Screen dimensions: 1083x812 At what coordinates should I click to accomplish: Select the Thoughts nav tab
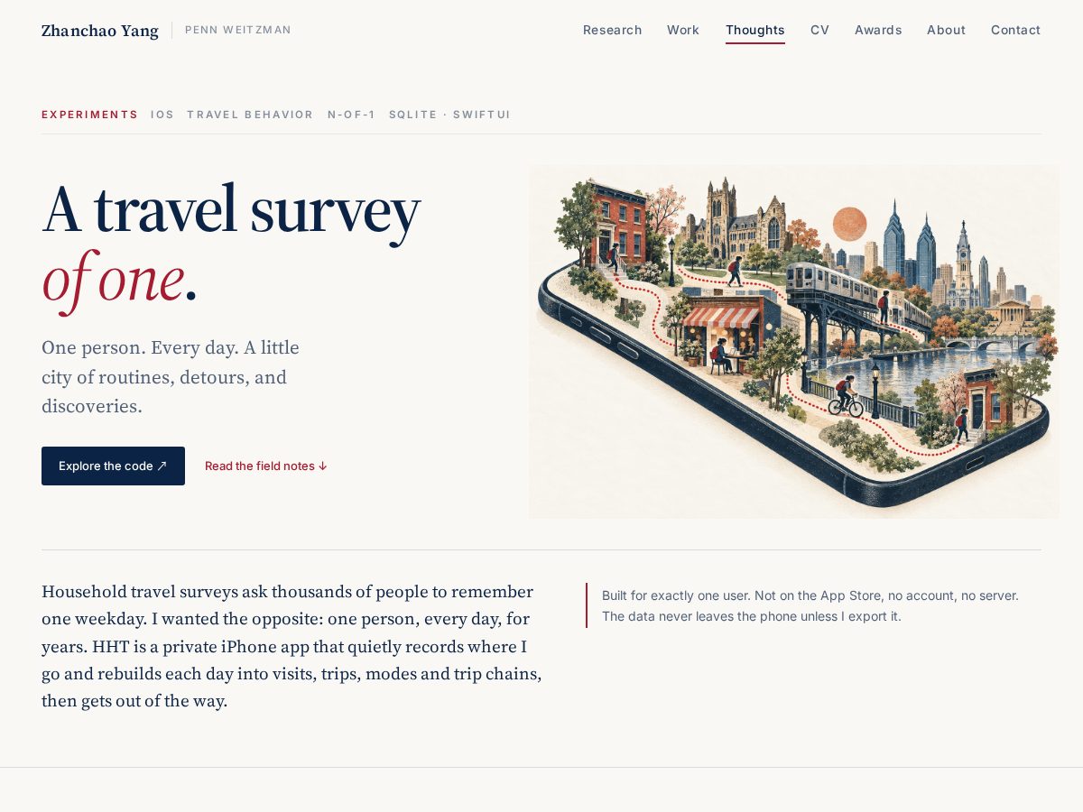pyautogui.click(x=755, y=30)
